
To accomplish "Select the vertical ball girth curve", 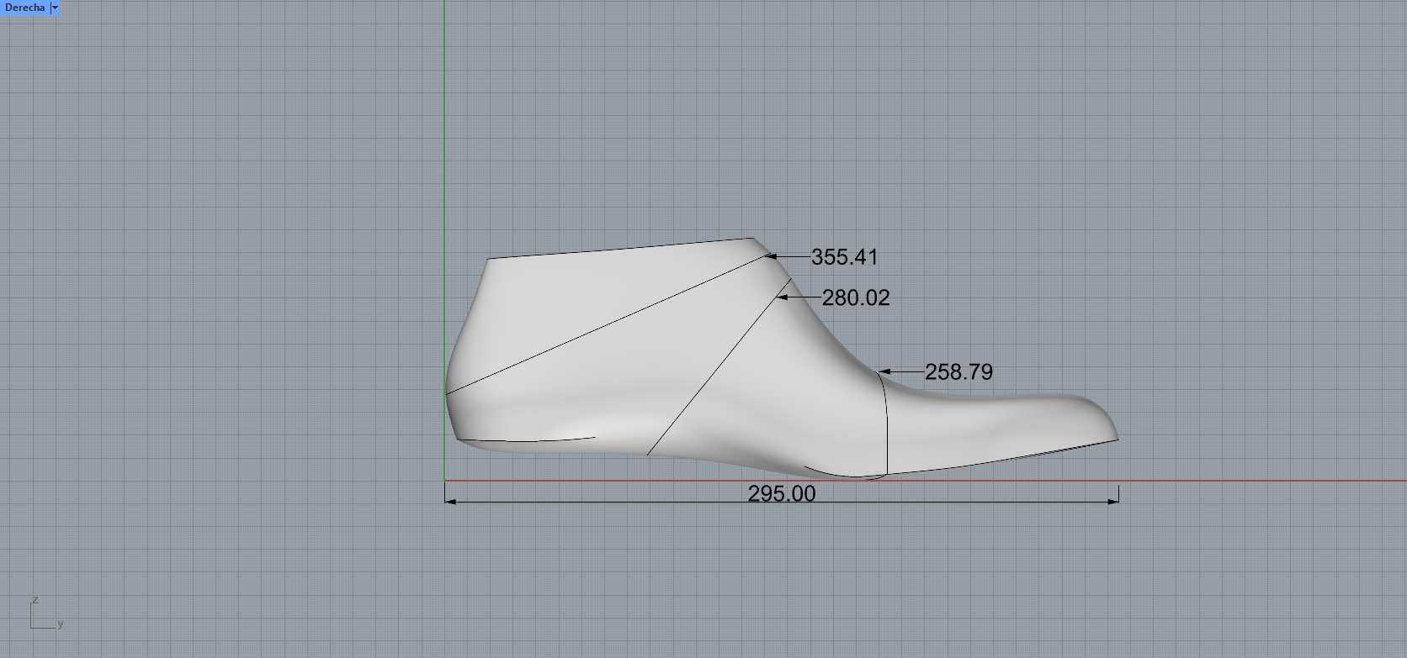I will (887, 429).
